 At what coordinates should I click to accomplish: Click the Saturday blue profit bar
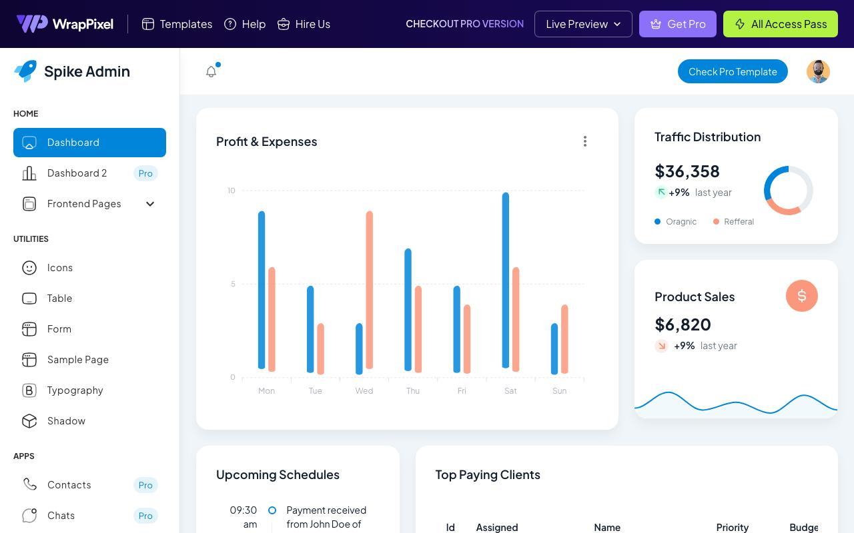point(506,280)
